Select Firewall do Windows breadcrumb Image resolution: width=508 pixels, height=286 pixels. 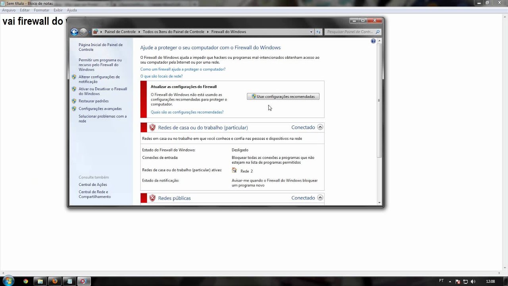point(229,32)
